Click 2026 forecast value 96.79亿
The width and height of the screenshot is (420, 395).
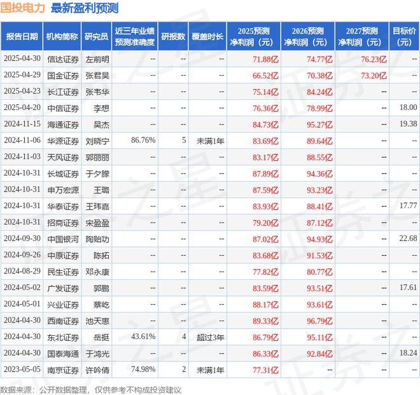pos(319,321)
